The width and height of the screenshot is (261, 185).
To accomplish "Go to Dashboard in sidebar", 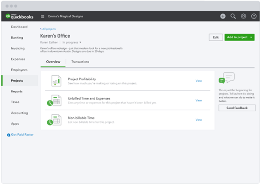I will (x=19, y=27).
